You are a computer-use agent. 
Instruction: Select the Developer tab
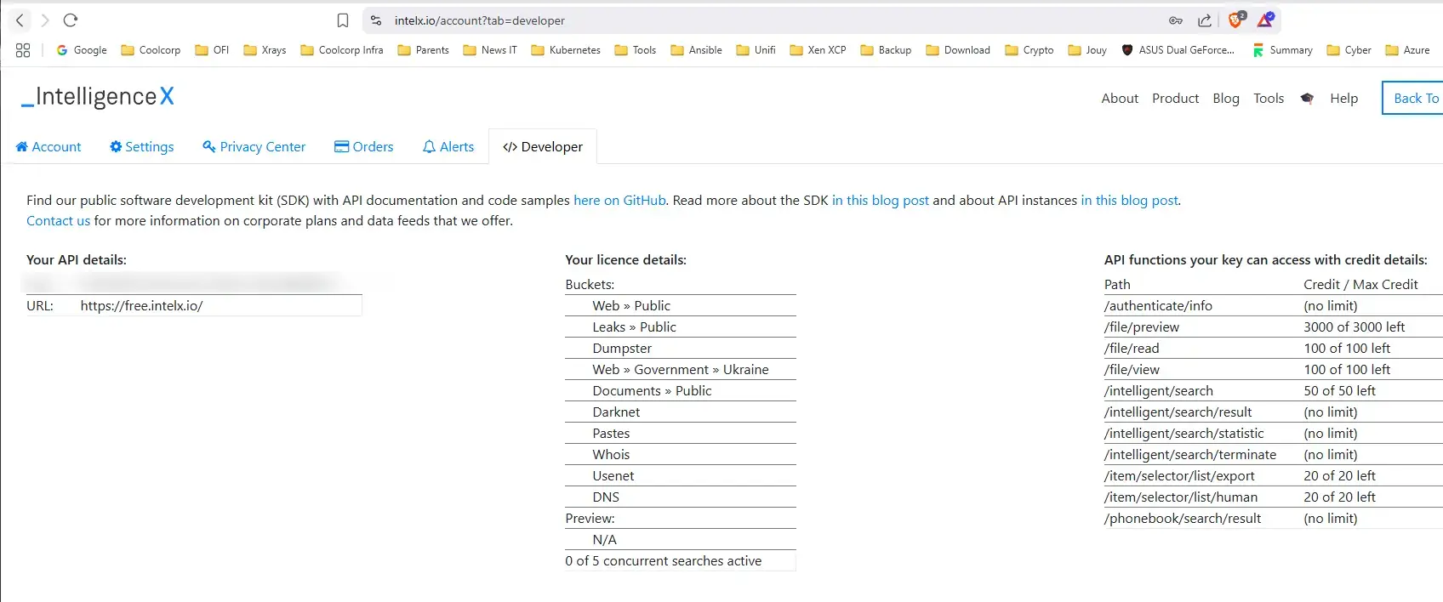coord(543,146)
